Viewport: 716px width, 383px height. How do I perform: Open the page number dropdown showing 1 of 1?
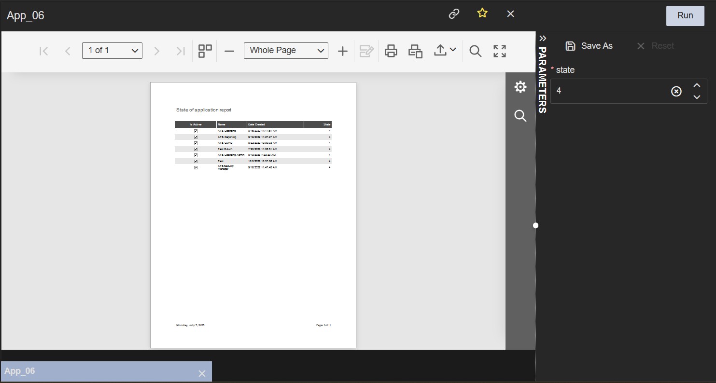112,51
